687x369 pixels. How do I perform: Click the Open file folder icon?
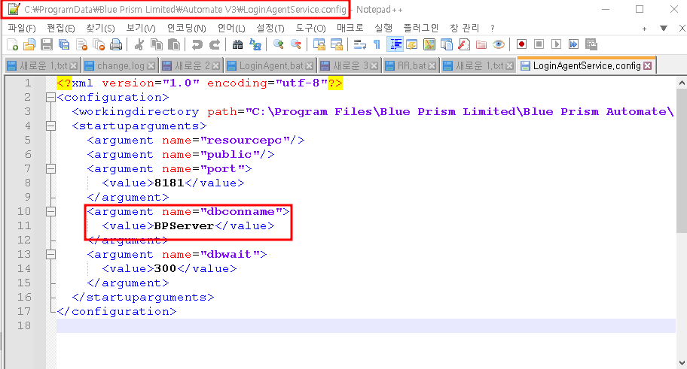[x=29, y=44]
